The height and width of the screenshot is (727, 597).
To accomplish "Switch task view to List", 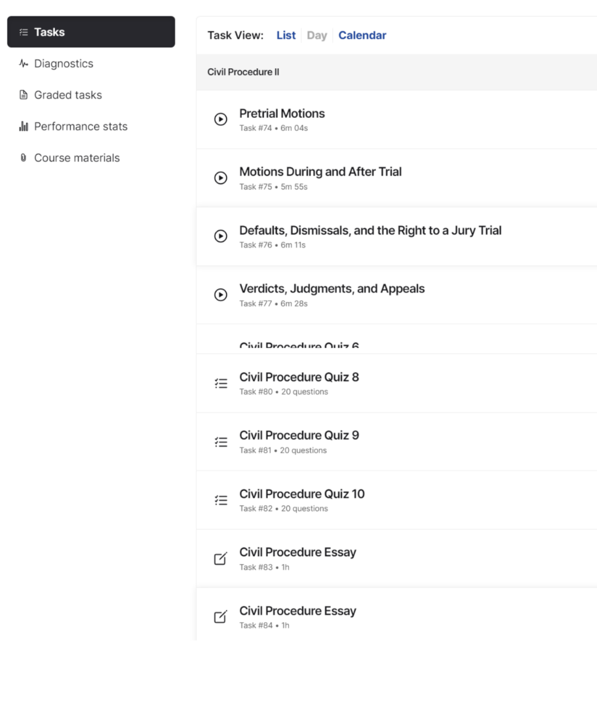I will pos(286,35).
